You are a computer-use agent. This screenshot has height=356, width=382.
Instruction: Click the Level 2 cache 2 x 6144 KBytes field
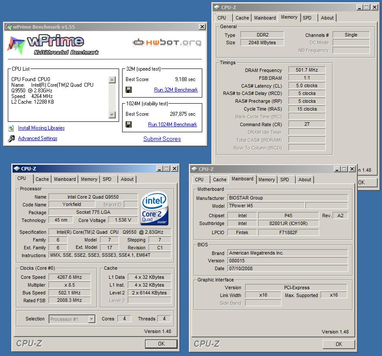point(149,293)
